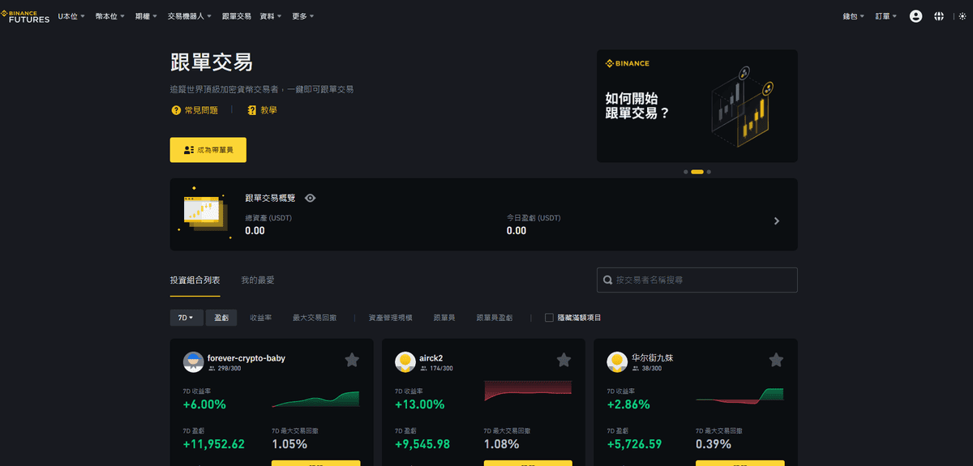
Task: Open trader name 华尔街九妹
Action: point(653,357)
